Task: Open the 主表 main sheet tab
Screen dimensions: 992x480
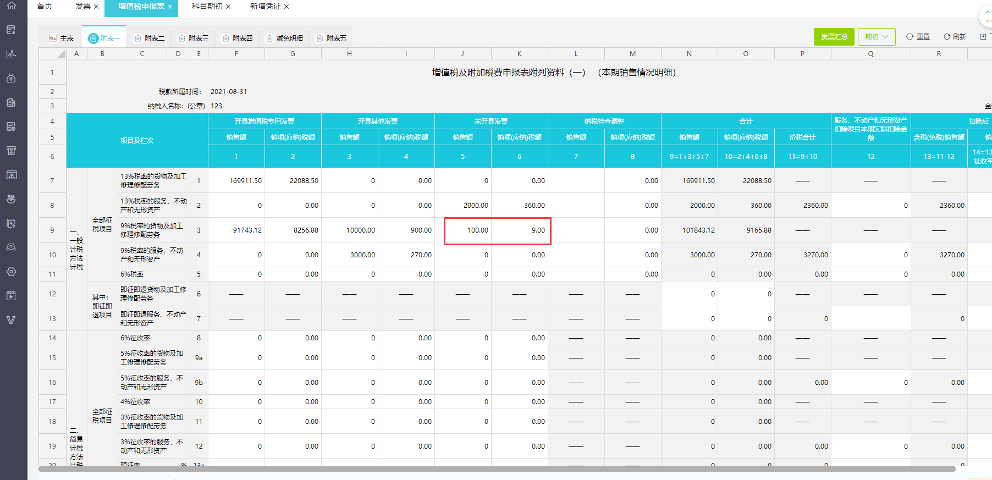Action: pos(61,38)
